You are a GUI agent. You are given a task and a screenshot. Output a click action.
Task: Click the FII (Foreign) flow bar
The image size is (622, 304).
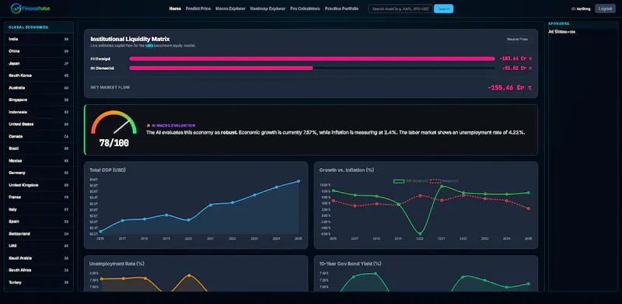pyautogui.click(x=312, y=59)
